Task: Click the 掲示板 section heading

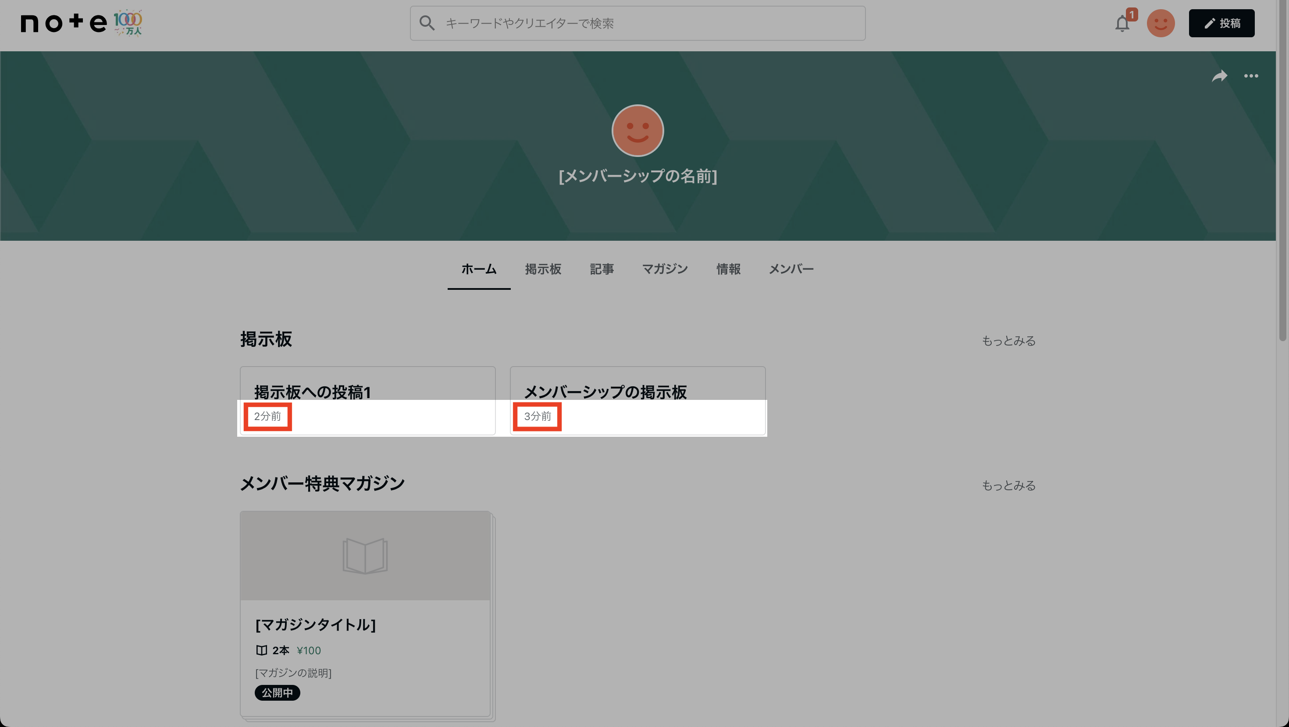Action: tap(266, 339)
